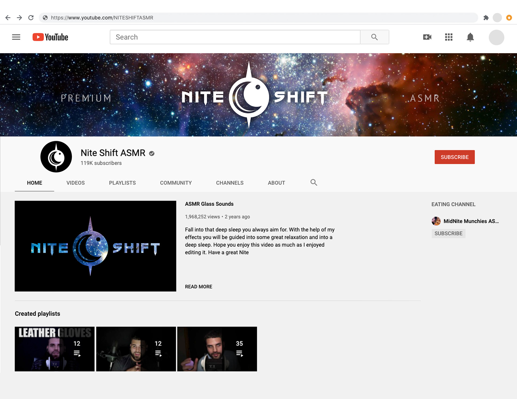Click in the YouTube search field
517x399 pixels.
[235, 37]
